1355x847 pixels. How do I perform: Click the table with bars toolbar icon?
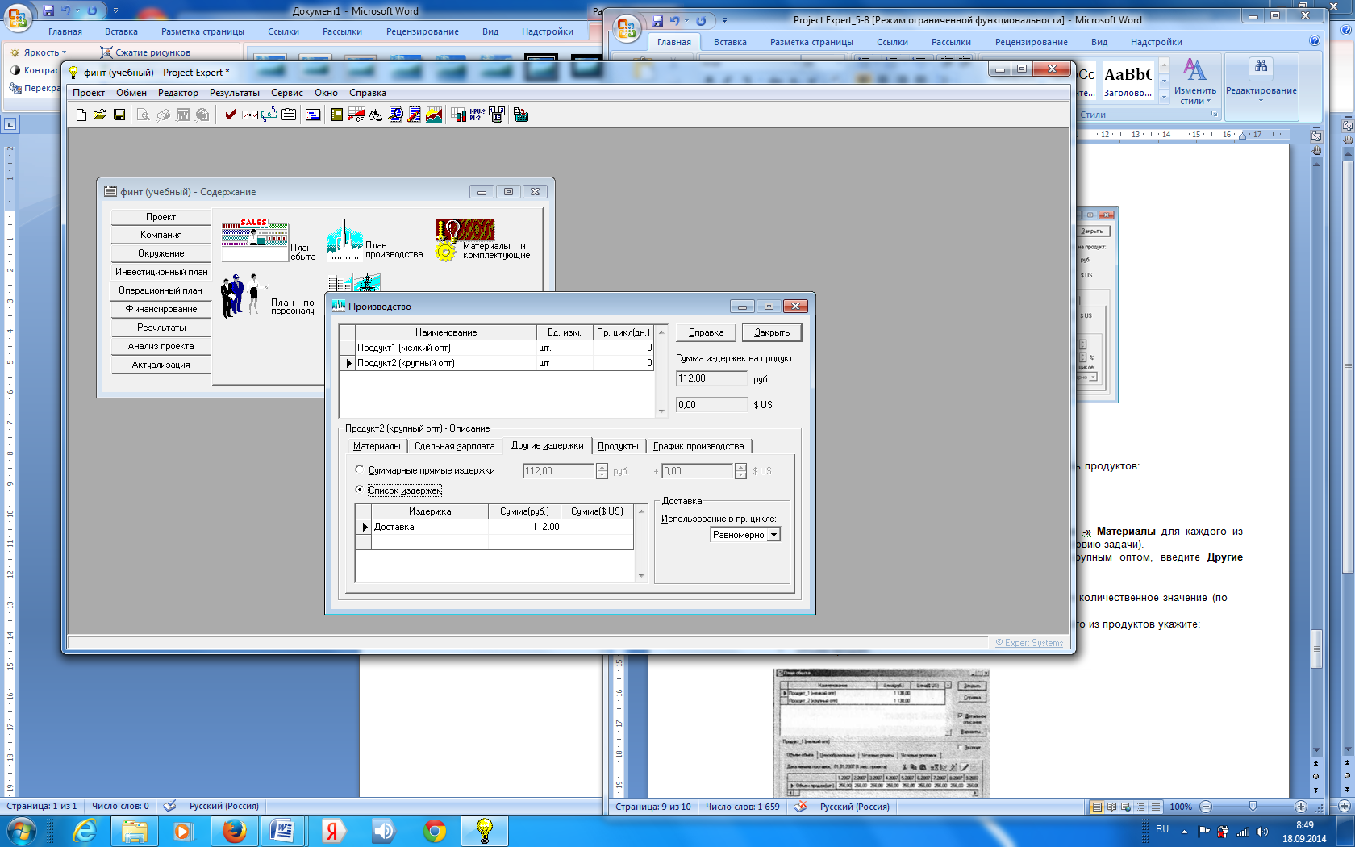458,115
